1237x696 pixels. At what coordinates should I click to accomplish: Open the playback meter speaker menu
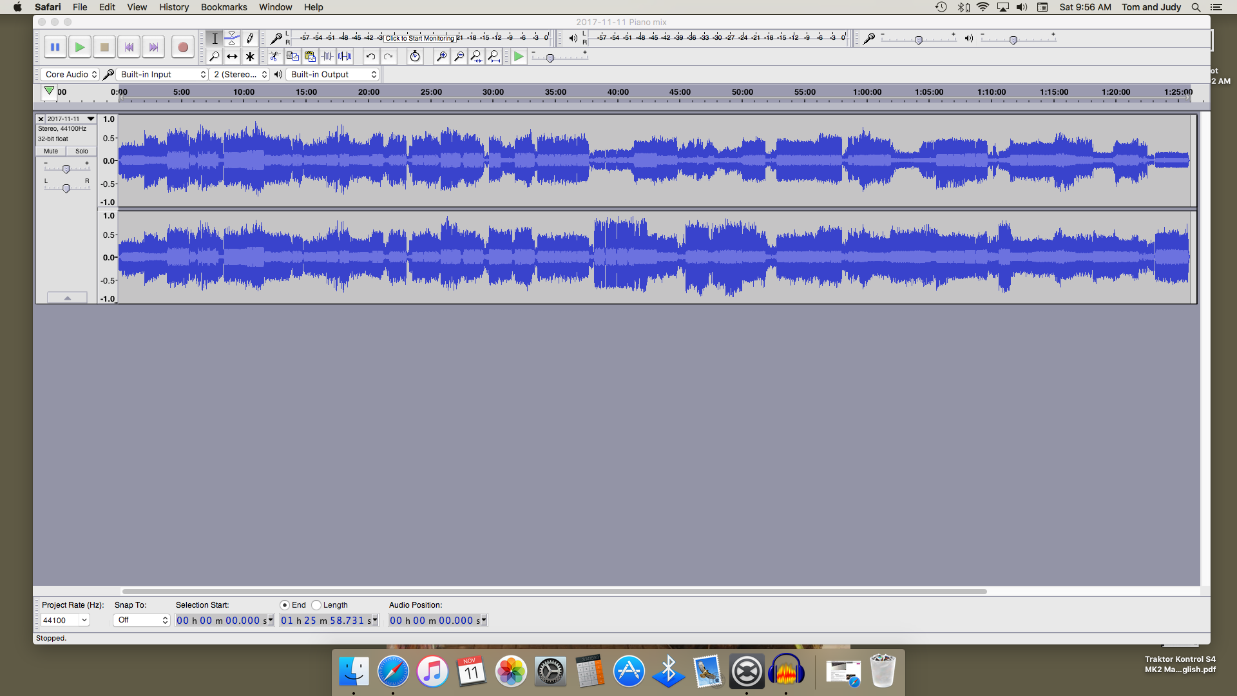tap(573, 38)
